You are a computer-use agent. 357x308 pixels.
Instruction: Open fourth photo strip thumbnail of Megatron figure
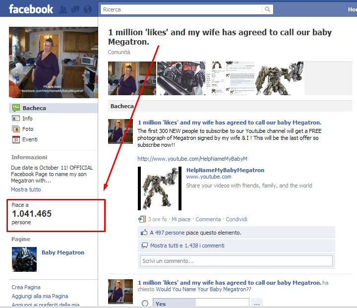point(279,78)
